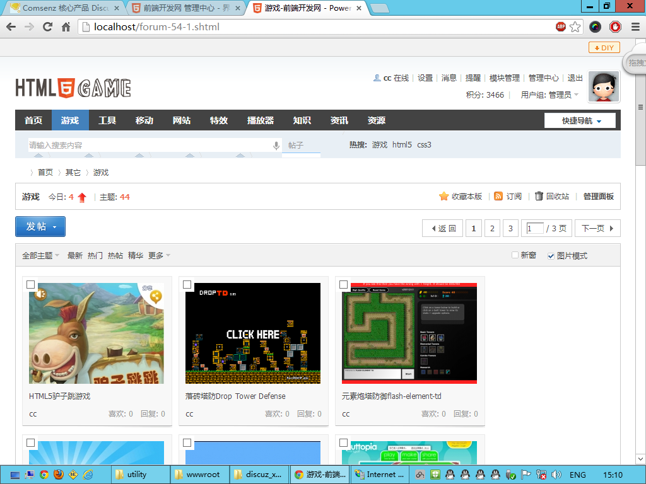646x484 pixels.
Task: Open the 模块管理 link
Action: click(x=504, y=78)
